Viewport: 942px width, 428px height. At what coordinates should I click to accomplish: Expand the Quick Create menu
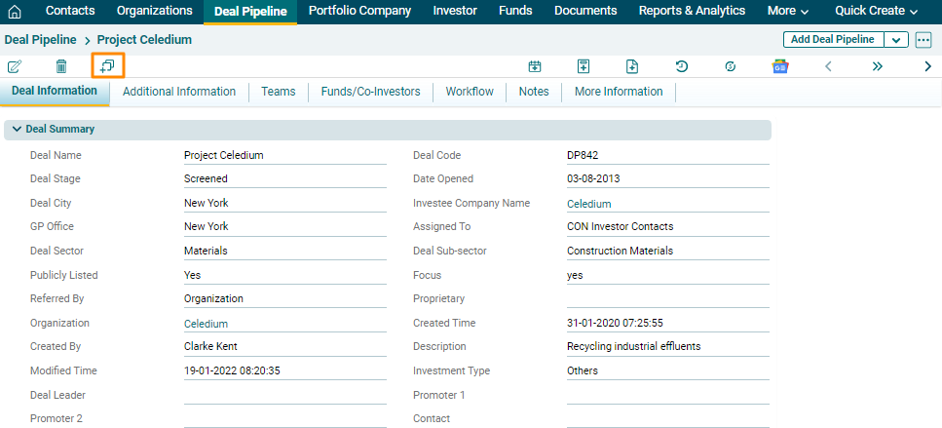click(876, 11)
